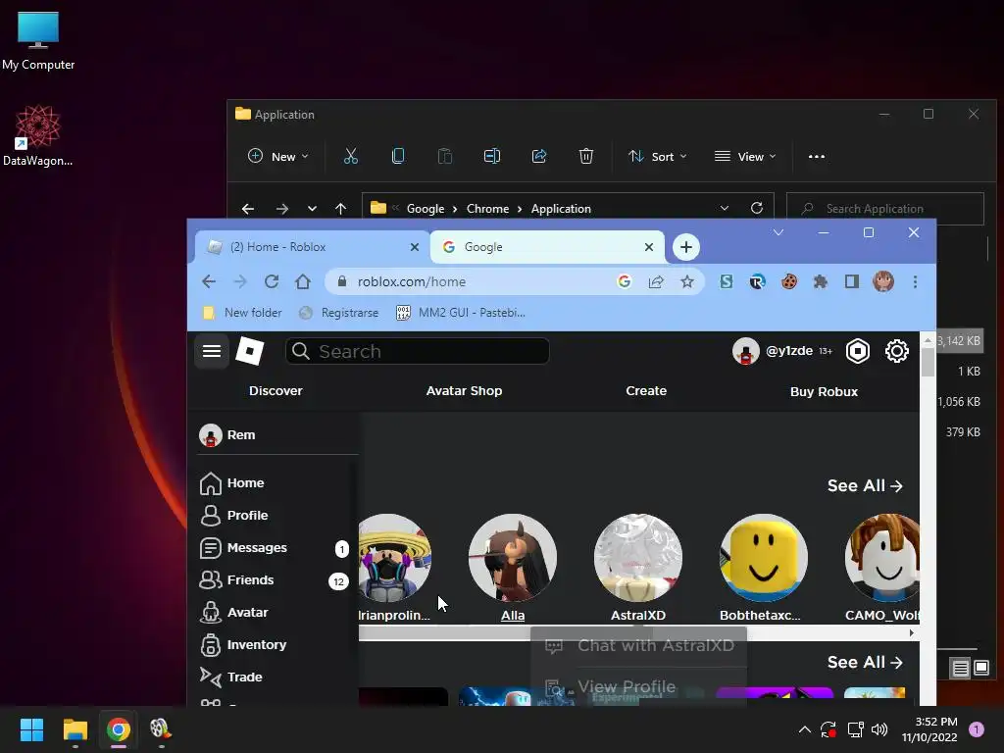This screenshot has width=1004, height=753.
Task: Click Copy icon in Explorer toolbar
Action: [x=398, y=156]
